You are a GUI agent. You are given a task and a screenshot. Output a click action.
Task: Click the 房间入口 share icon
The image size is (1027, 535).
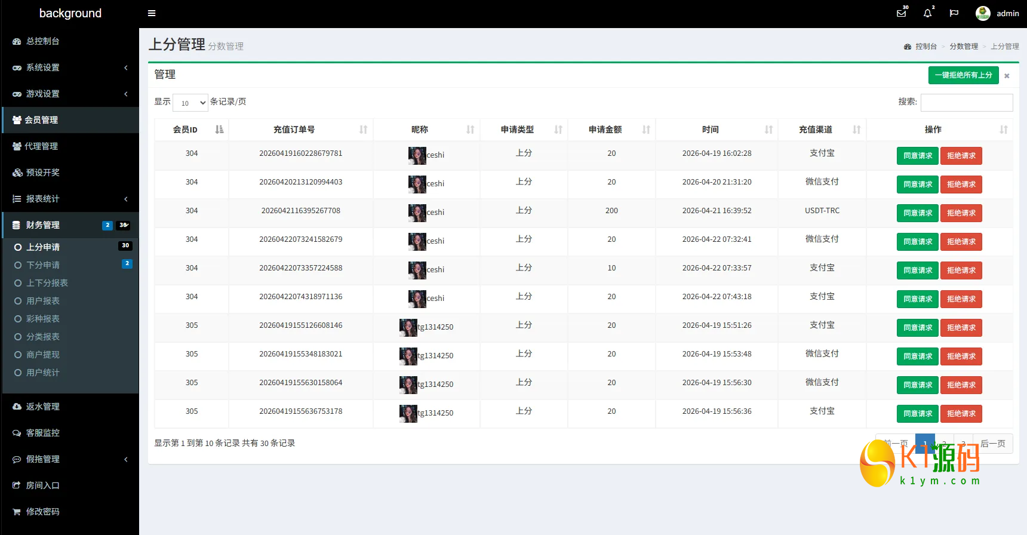point(17,485)
